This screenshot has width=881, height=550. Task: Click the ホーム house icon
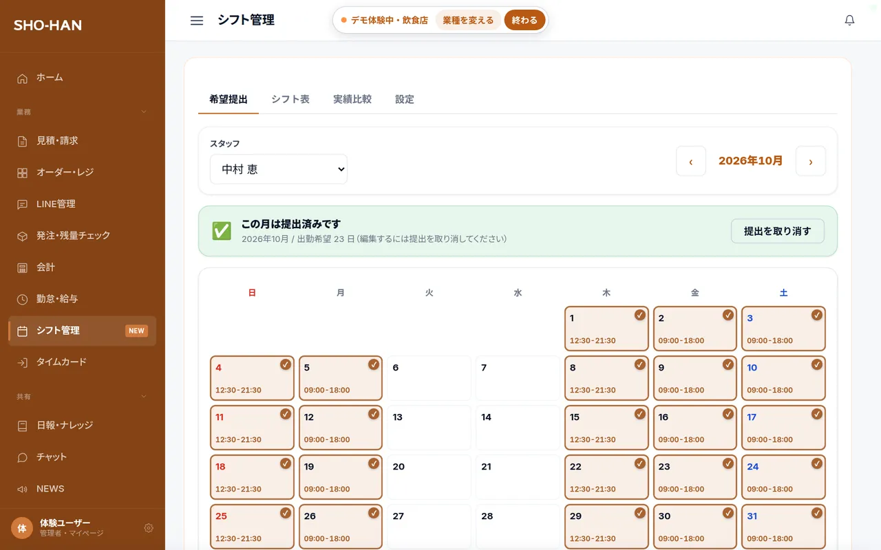[x=23, y=78]
